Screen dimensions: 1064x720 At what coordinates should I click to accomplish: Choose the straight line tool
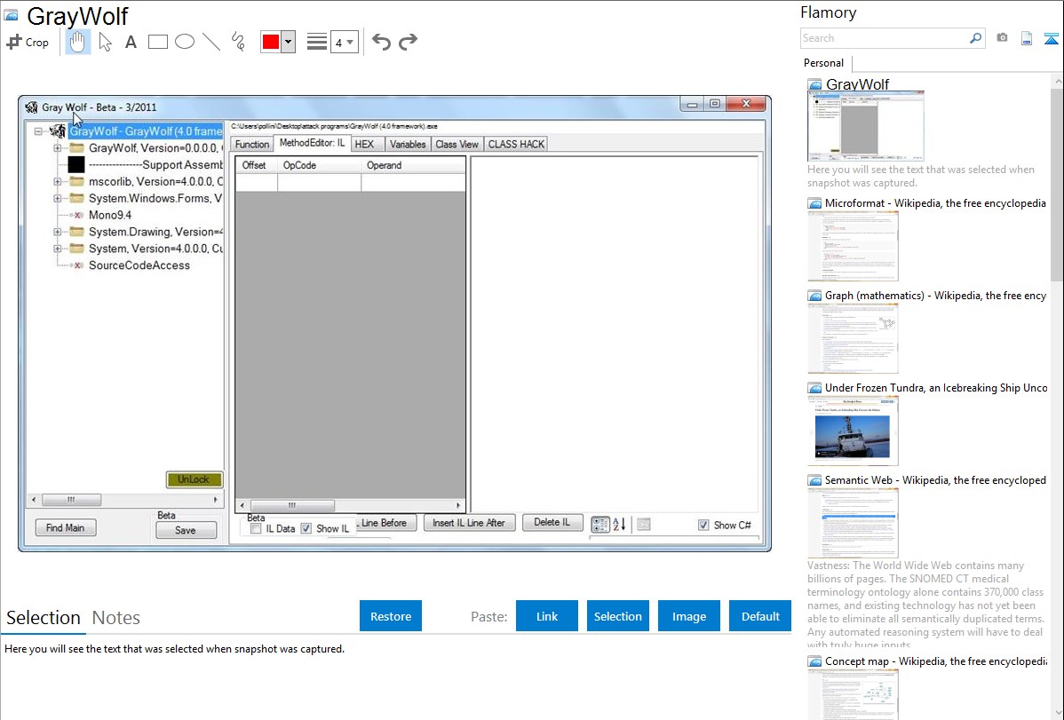click(x=211, y=42)
